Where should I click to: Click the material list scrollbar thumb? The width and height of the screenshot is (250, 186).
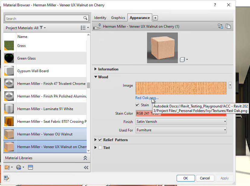coord(88,85)
